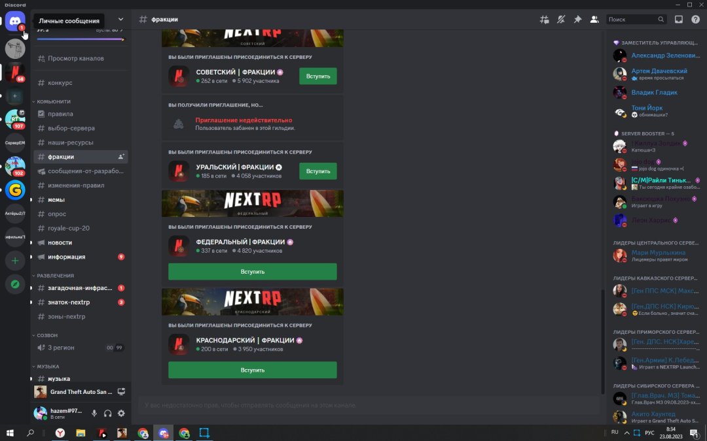Viewport: 707px width, 441px height.
Task: Click Вступить for УРАЛЬСКИЙ | ФРАКЦИИ
Action: coord(318,171)
